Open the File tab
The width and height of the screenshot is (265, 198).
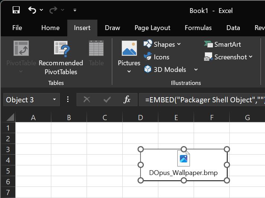click(x=17, y=28)
